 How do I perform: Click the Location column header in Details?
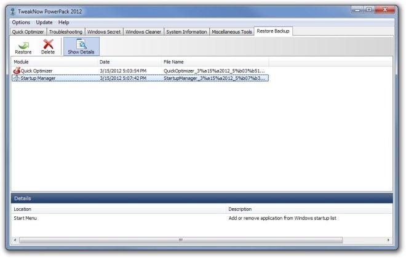pyautogui.click(x=118, y=209)
